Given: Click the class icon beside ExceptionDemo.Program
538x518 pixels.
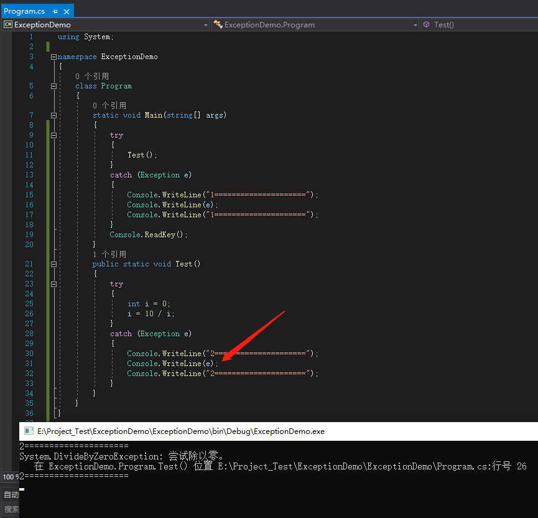Looking at the screenshot, I should [x=218, y=25].
